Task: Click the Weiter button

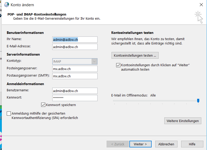Action: click(x=140, y=144)
